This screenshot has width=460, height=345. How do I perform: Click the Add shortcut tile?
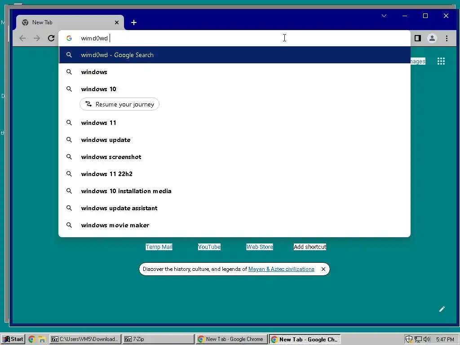tap(310, 247)
